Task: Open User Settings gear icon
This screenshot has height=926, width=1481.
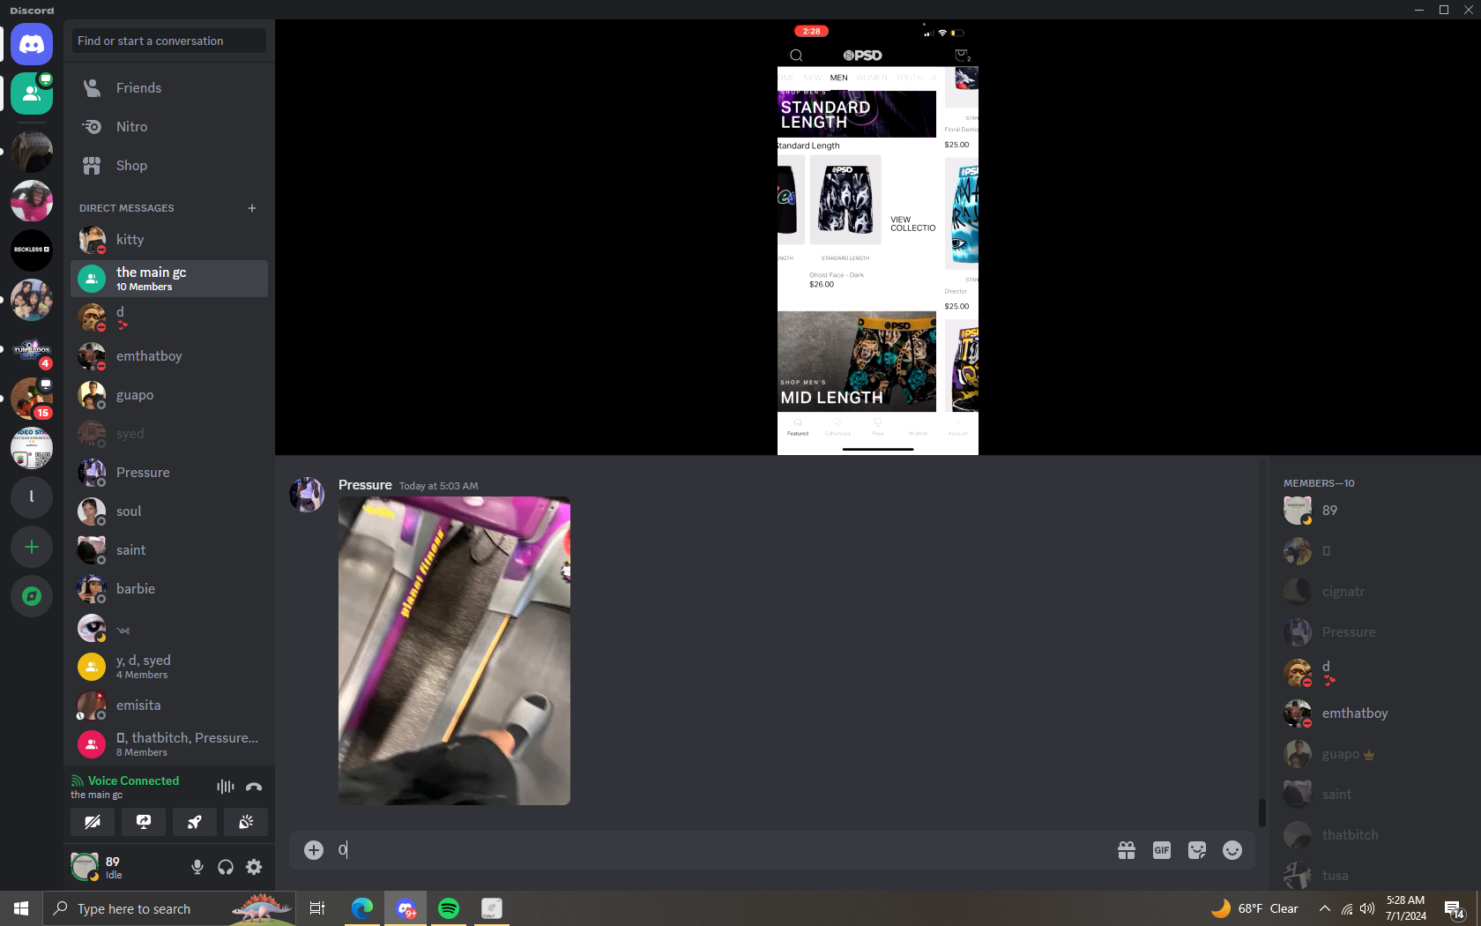Action: coord(254,867)
